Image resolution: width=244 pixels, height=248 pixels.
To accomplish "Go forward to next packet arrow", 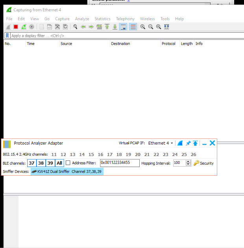I will [x=91, y=27].
